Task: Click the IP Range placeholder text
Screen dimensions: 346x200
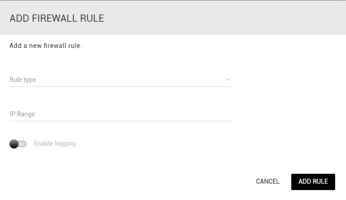Action: coord(22,114)
